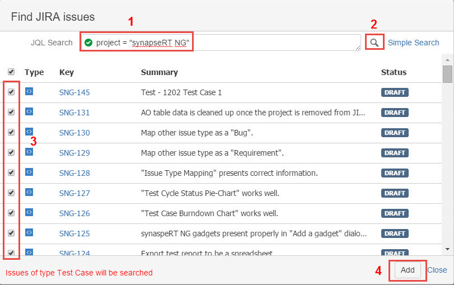This screenshot has width=454, height=285.
Task: Toggle the select-all checkbox in header
Action: (x=11, y=72)
